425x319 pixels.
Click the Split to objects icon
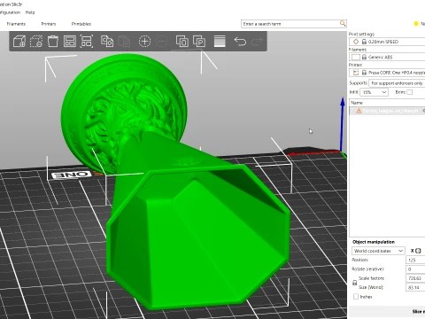coord(182,42)
